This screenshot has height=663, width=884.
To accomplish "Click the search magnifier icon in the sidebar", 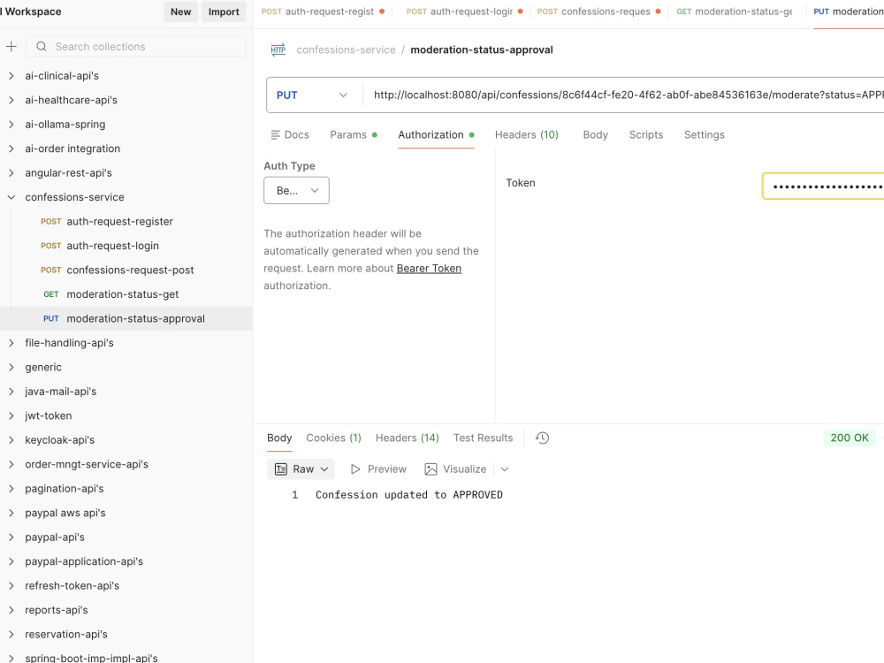I will pos(42,47).
